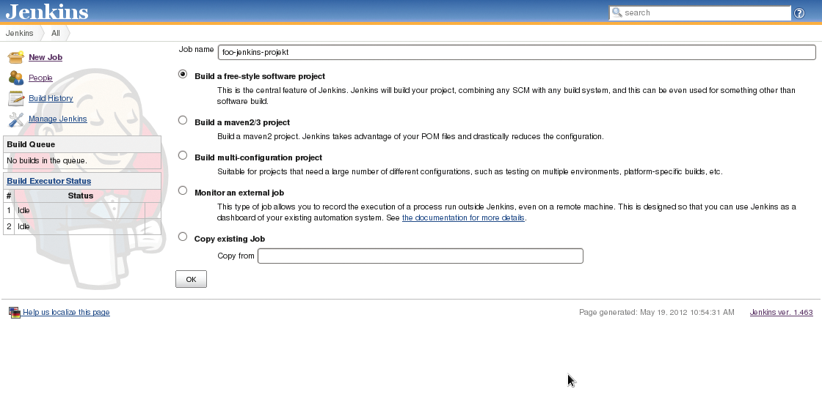Click the Jenkins logo in header
822x405 pixels.
47,12
